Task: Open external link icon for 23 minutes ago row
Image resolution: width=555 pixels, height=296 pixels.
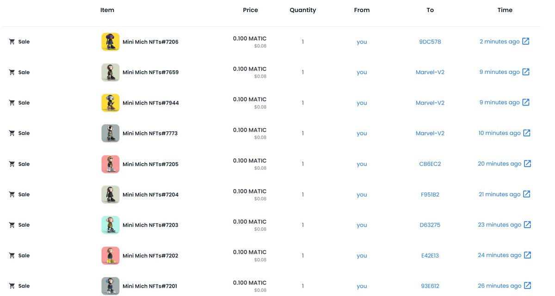Action: 527,224
